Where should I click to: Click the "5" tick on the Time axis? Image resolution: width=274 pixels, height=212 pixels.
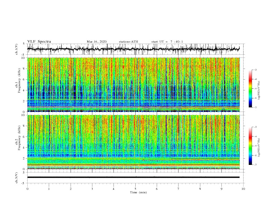(135, 189)
